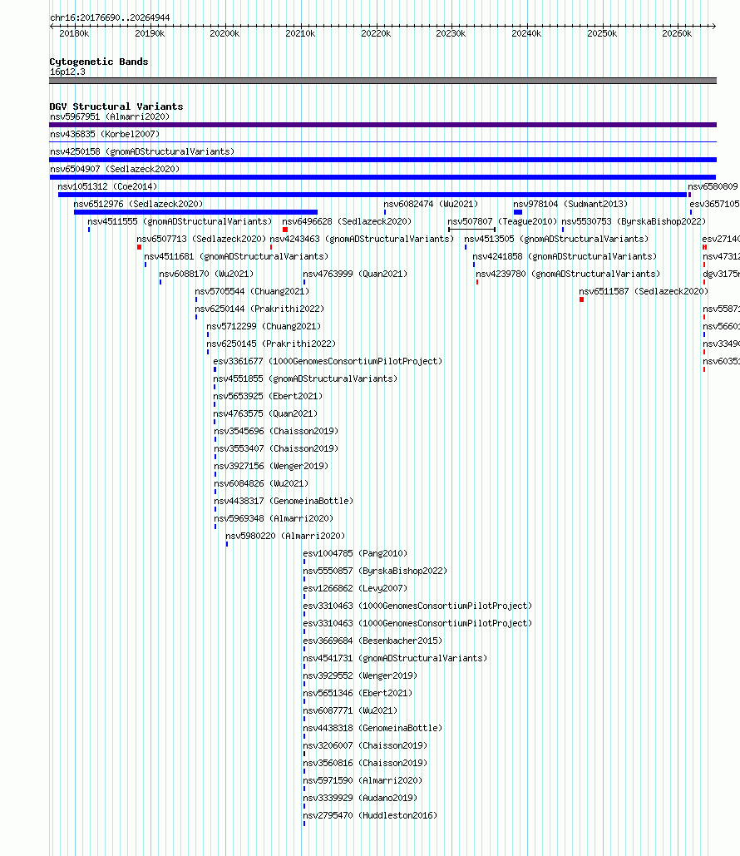Click the gray 16p12.3 cytogenetic band

[x=382, y=81]
